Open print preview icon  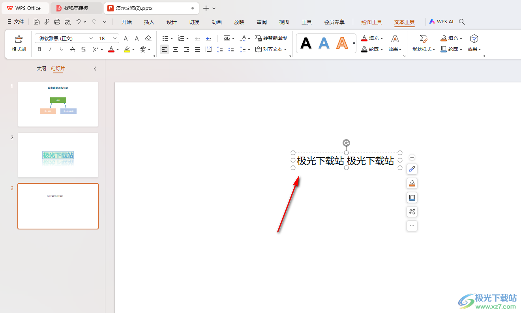point(67,22)
